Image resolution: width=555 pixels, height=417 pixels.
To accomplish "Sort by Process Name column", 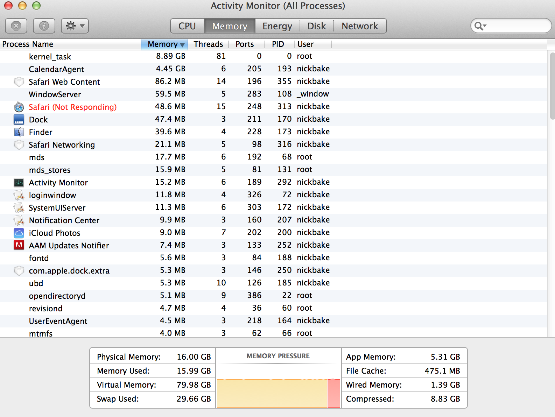I will [70, 44].
